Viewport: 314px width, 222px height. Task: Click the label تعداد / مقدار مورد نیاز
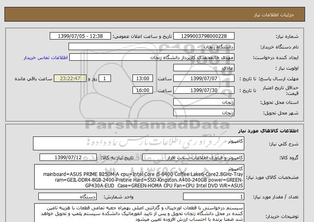[276, 197]
